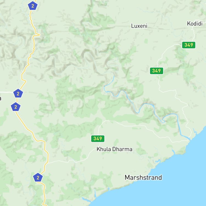Click the sharp jog in Route 2 highway

tap(36, 35)
